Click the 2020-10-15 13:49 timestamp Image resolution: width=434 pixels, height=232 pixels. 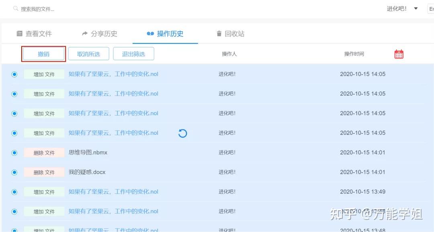(x=362, y=192)
